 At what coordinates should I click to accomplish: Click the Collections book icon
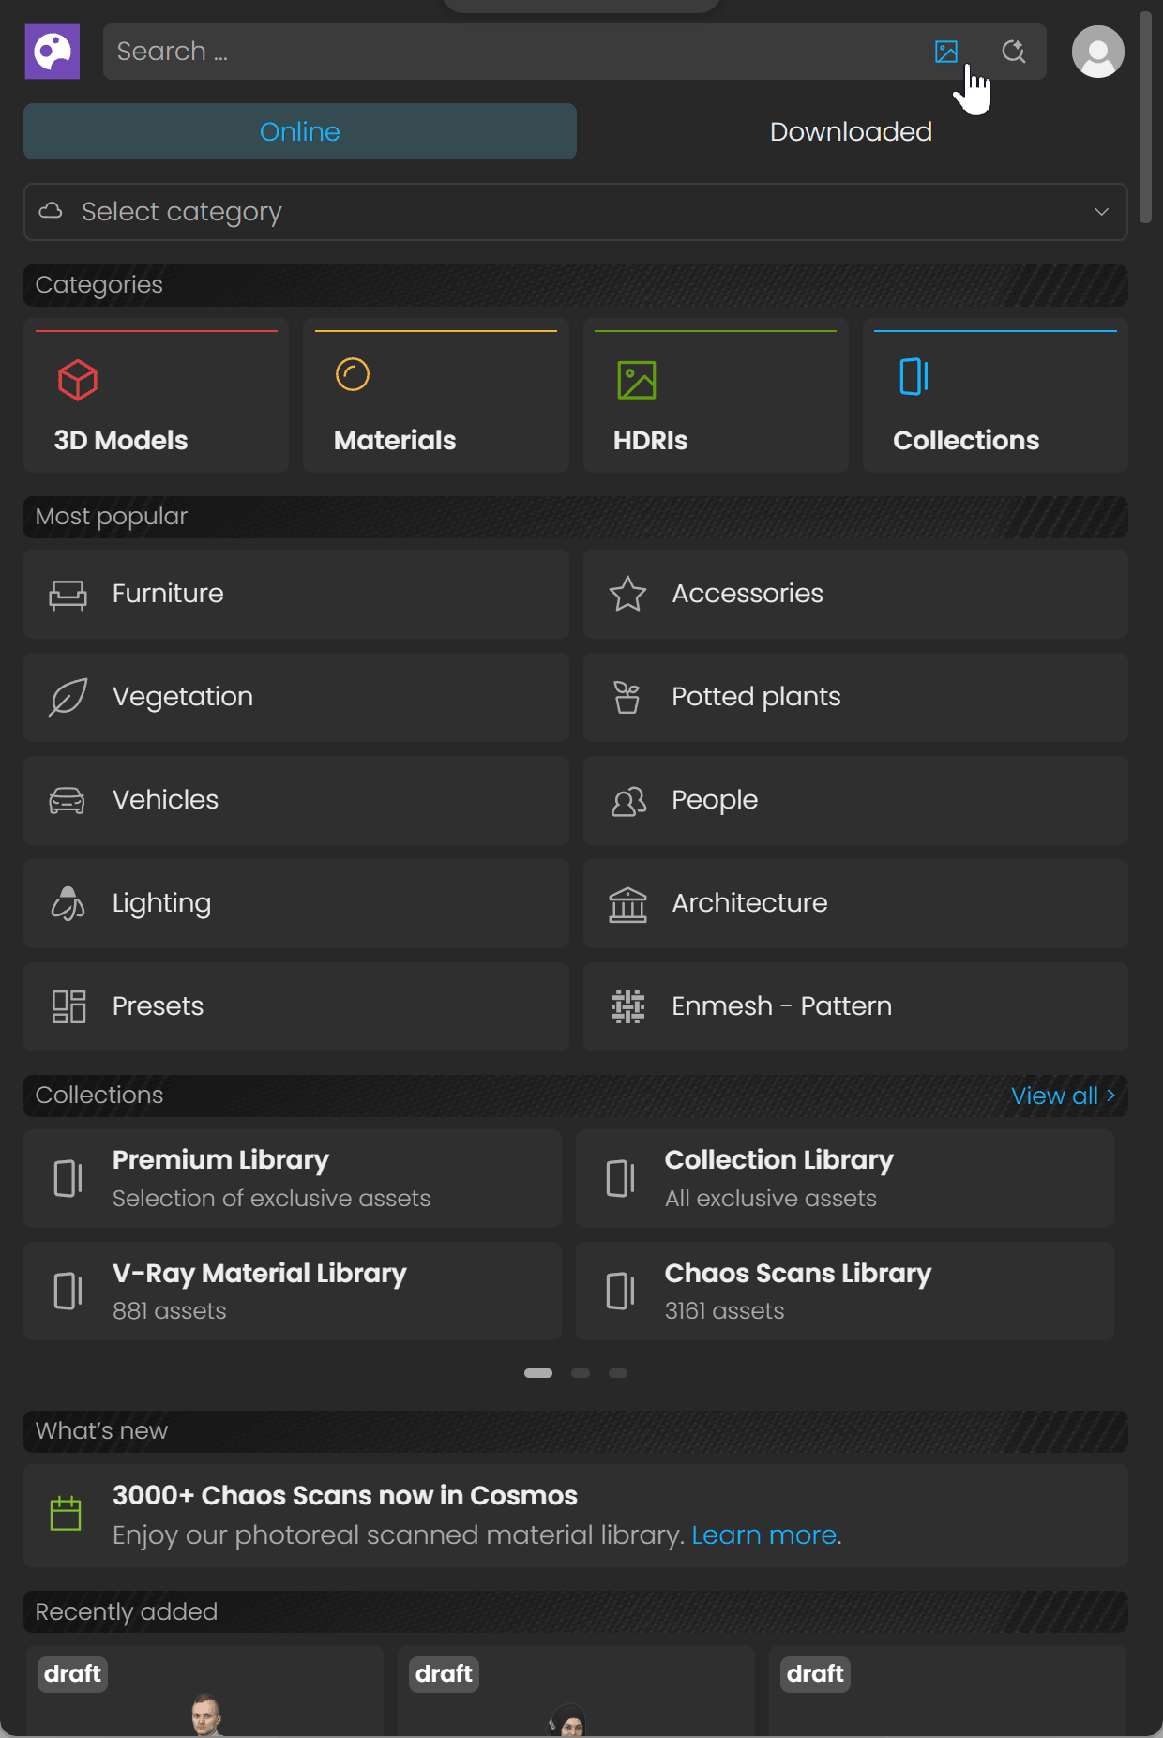(x=914, y=377)
